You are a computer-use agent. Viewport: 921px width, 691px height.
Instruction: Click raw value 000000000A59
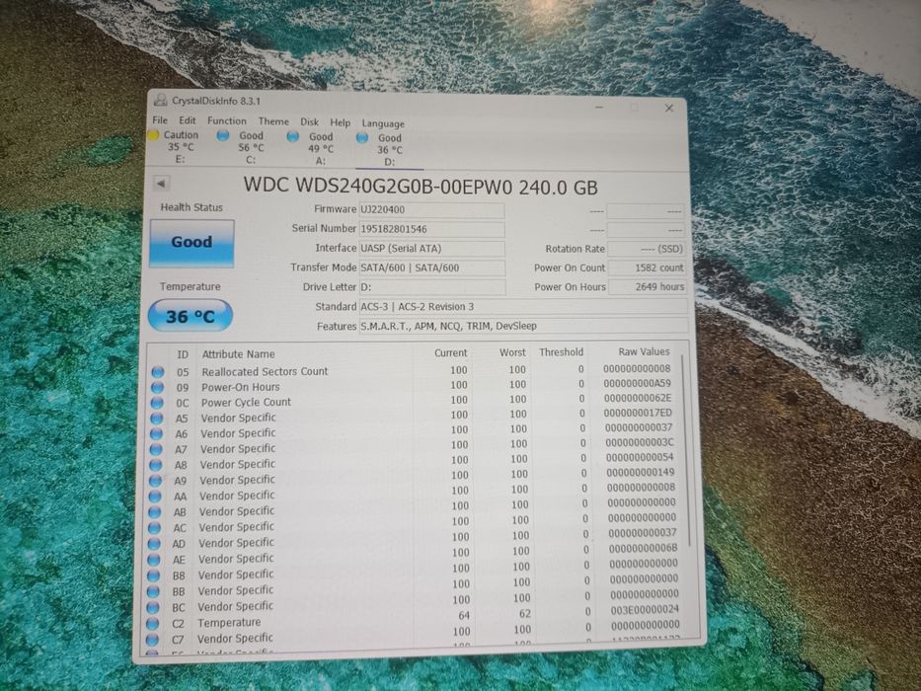click(x=638, y=383)
